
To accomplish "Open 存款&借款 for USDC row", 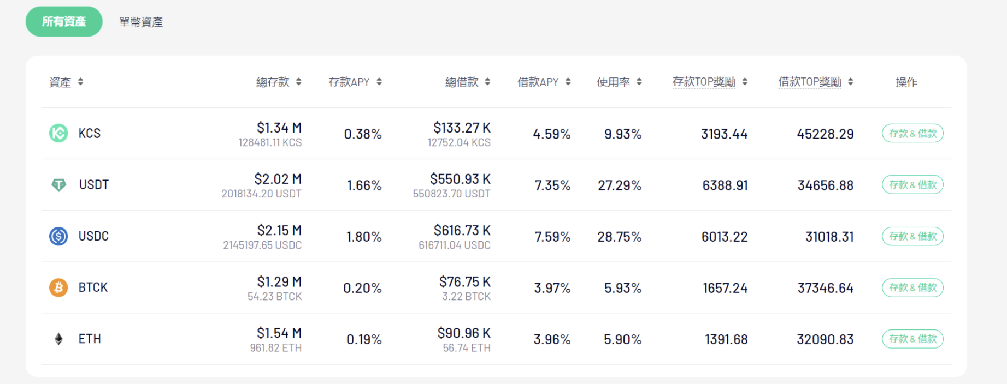I will [x=912, y=236].
